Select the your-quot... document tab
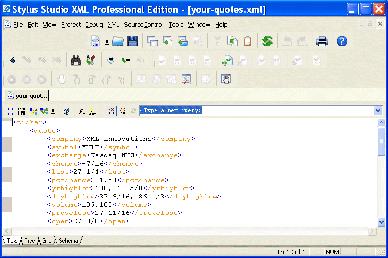388x258 pixels. (27, 95)
